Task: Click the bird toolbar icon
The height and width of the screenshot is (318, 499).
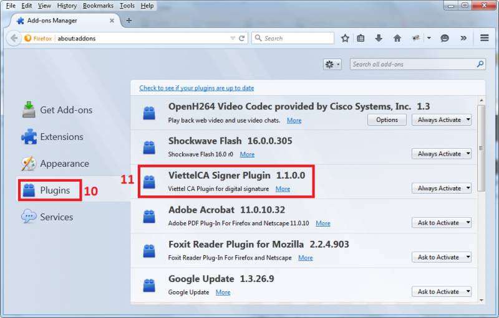Action: pos(415,38)
